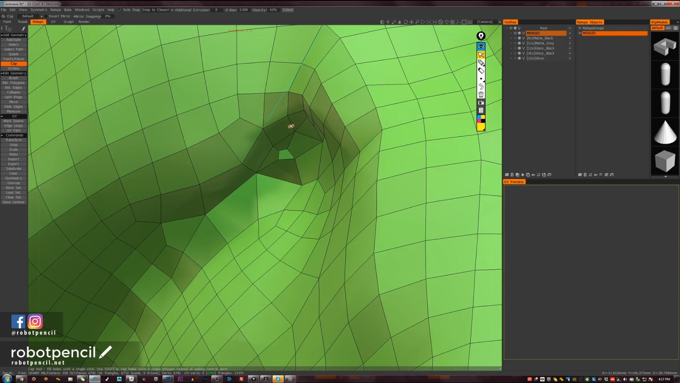This screenshot has height=383, width=680.
Task: Enable the Invert Mirror checkbox
Action: pos(46,17)
